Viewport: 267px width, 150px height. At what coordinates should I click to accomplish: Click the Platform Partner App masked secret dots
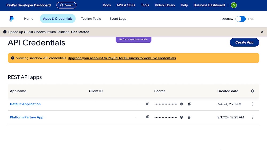[166, 117]
